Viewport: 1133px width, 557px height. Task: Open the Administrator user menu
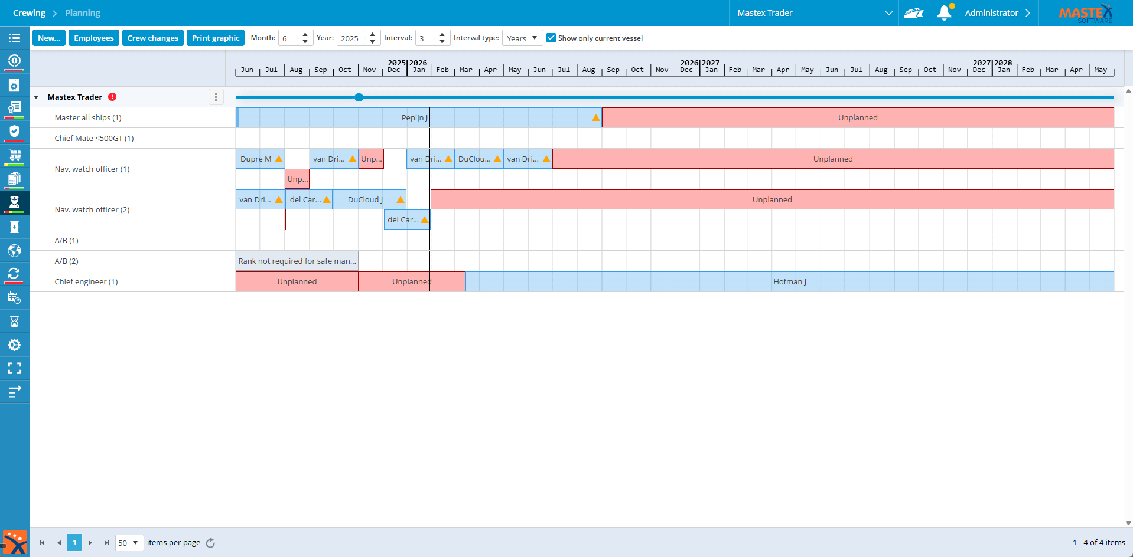pos(997,13)
